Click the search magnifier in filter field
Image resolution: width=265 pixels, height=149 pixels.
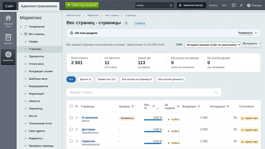tap(216, 92)
